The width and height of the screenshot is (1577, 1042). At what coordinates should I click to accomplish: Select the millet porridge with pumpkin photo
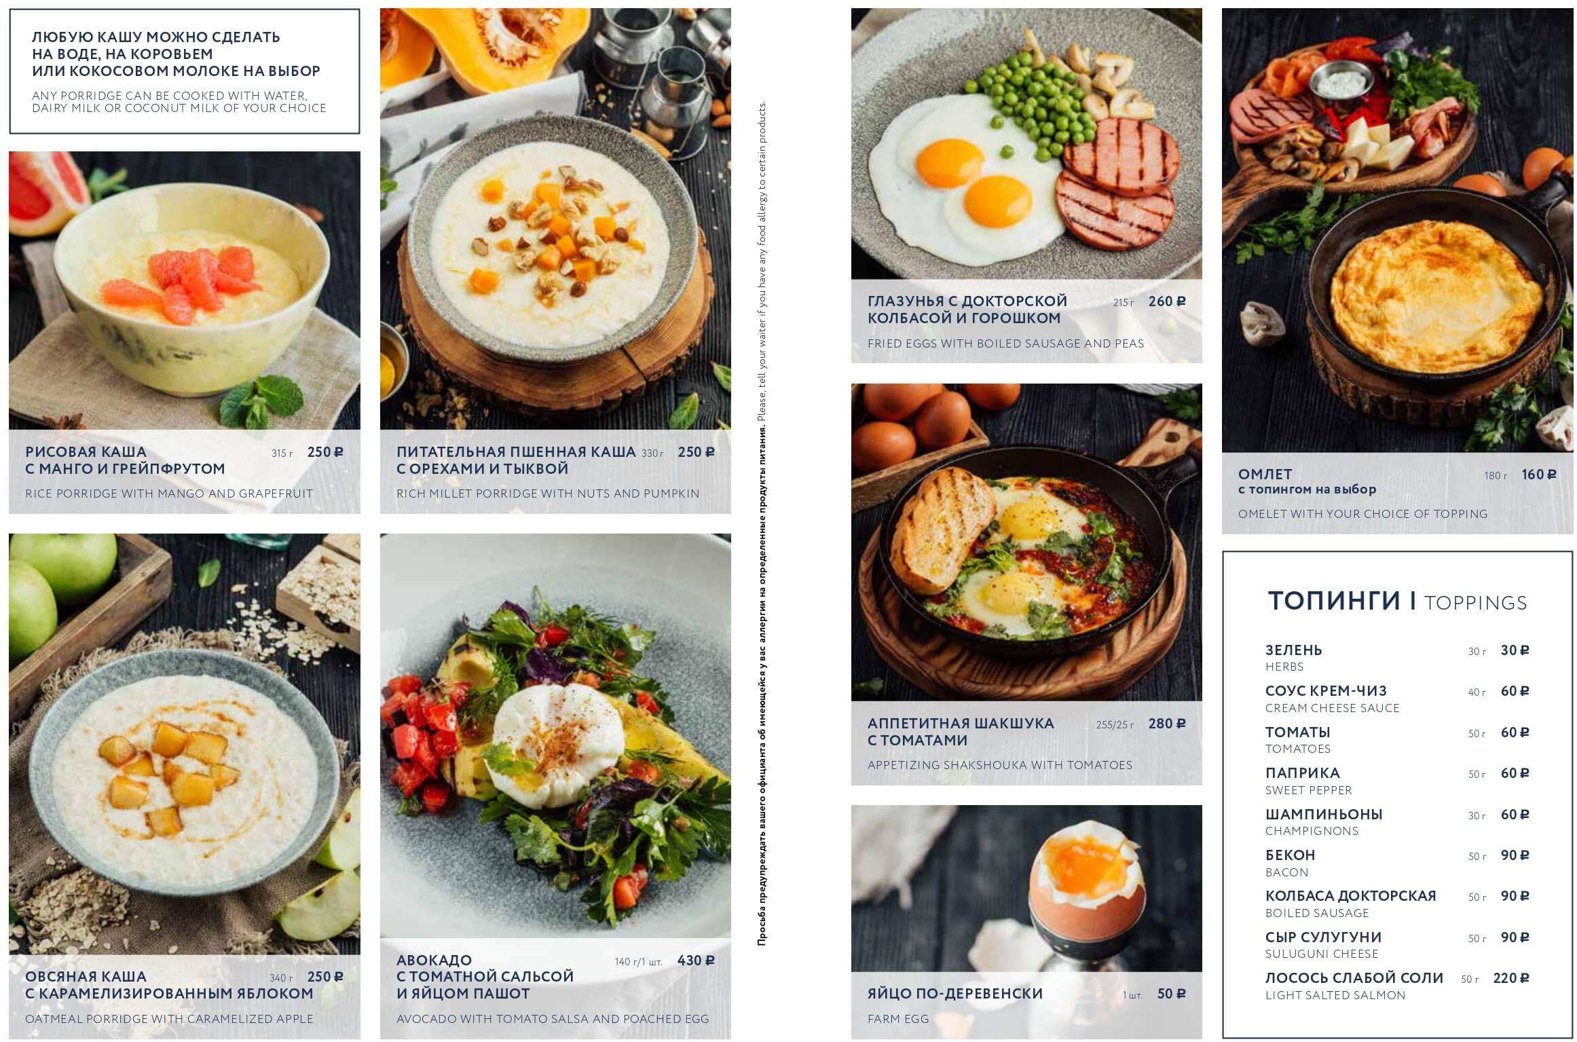coord(555,219)
